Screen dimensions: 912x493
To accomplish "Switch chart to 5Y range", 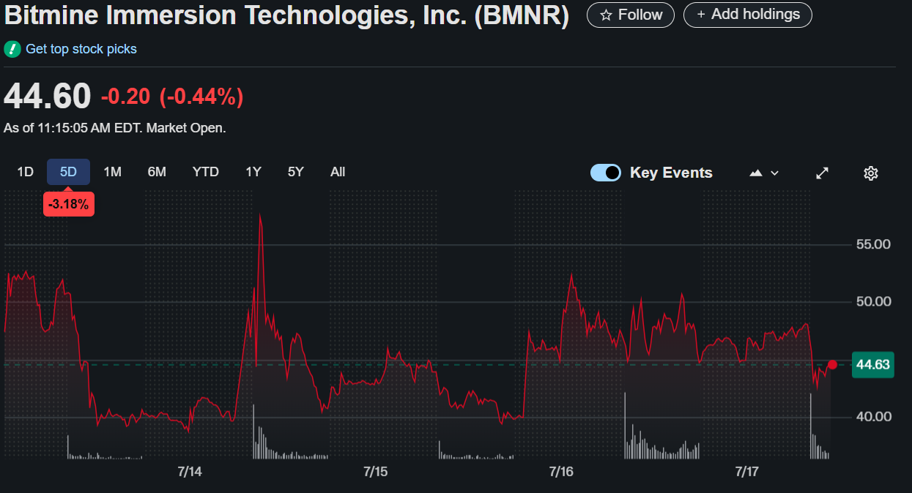I will (296, 172).
